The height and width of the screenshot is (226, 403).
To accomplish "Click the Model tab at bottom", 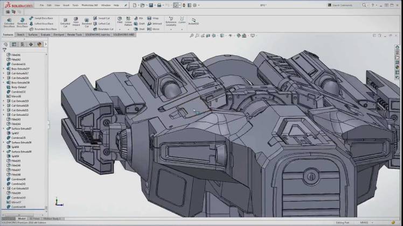I will (22, 218).
